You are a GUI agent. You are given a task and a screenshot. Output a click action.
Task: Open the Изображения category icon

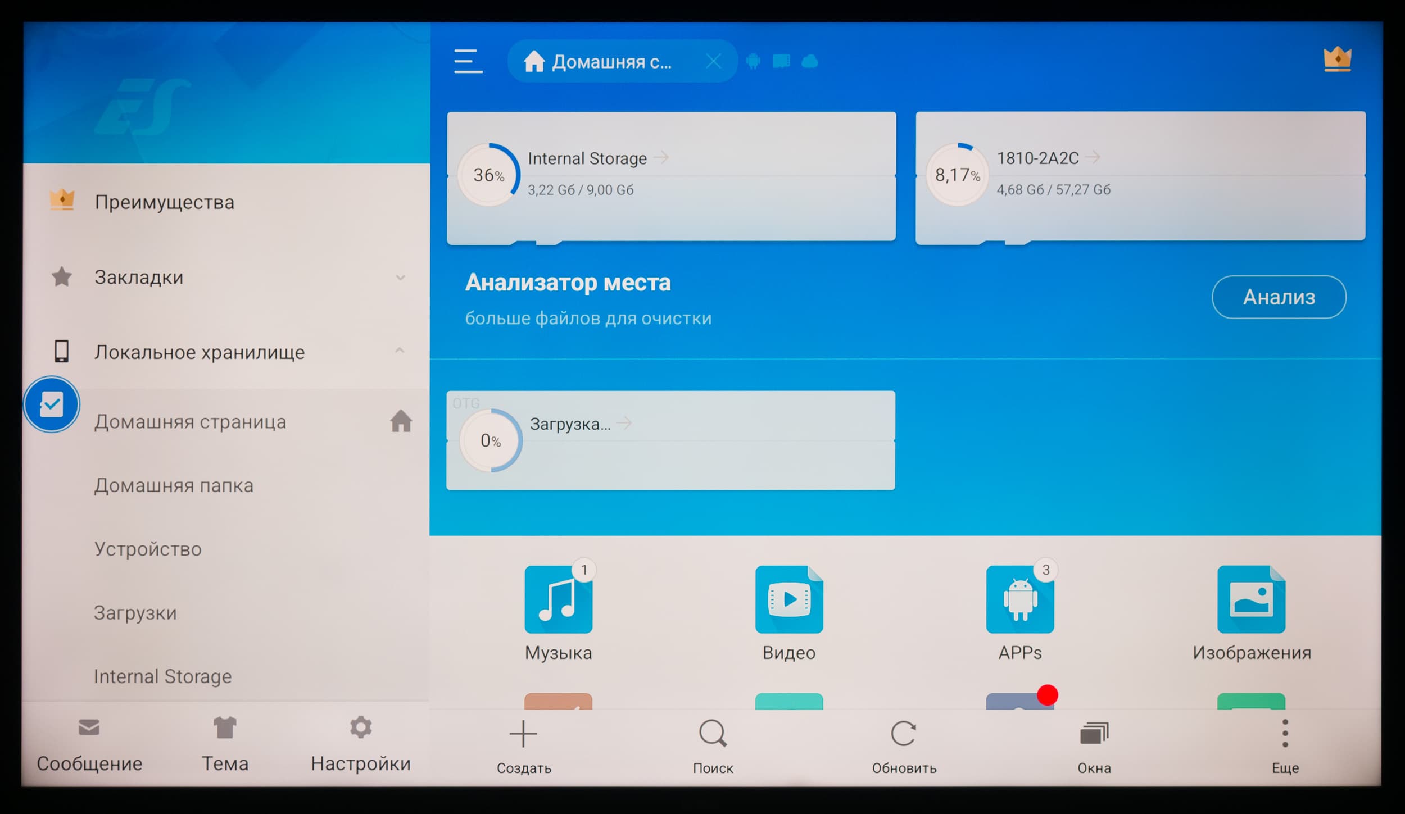1251,599
